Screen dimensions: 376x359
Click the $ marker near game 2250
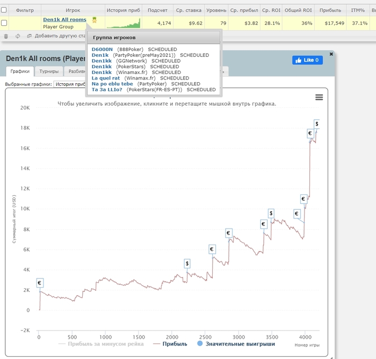pos(187,263)
